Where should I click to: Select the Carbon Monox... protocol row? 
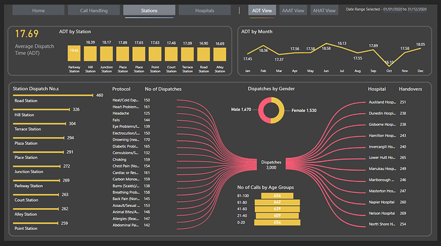[x=132, y=179]
